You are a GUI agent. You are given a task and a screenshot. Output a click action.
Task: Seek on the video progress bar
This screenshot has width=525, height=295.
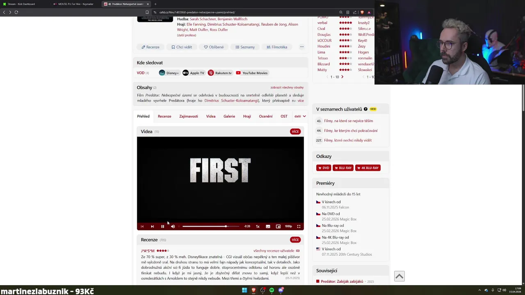211,226
